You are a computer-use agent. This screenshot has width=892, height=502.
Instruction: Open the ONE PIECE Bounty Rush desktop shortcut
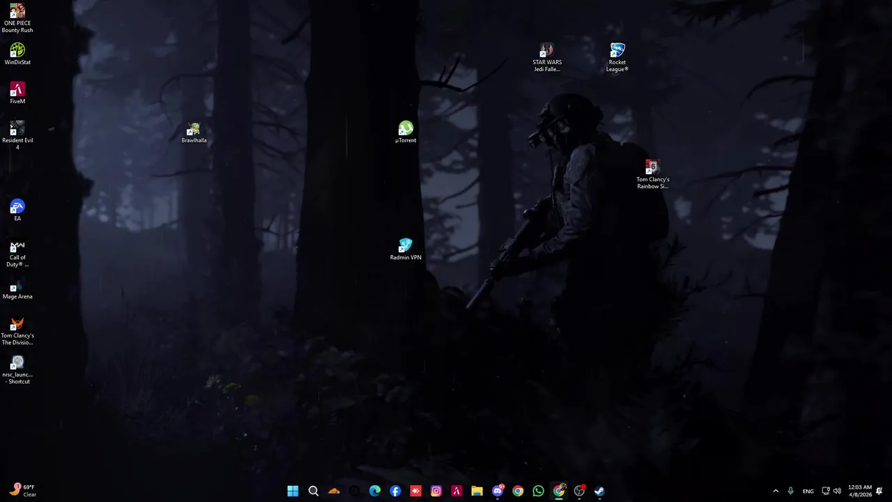(x=17, y=19)
